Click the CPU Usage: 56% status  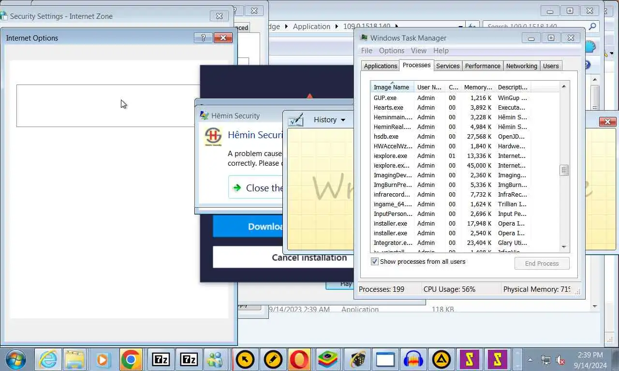[x=449, y=289]
